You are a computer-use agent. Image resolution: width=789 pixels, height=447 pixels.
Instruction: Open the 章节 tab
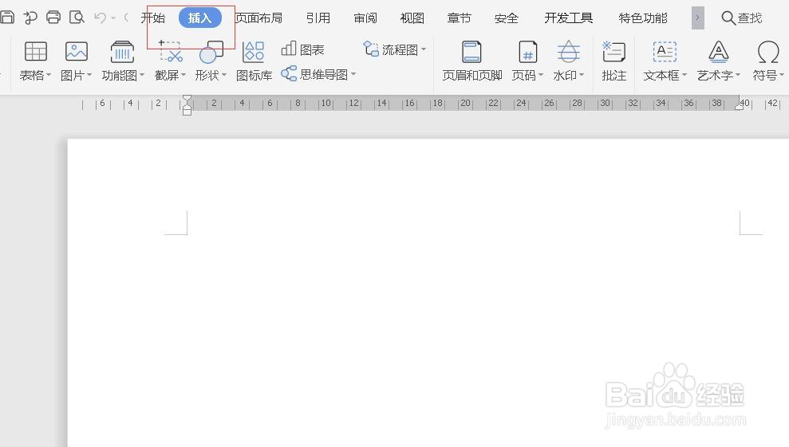point(460,18)
